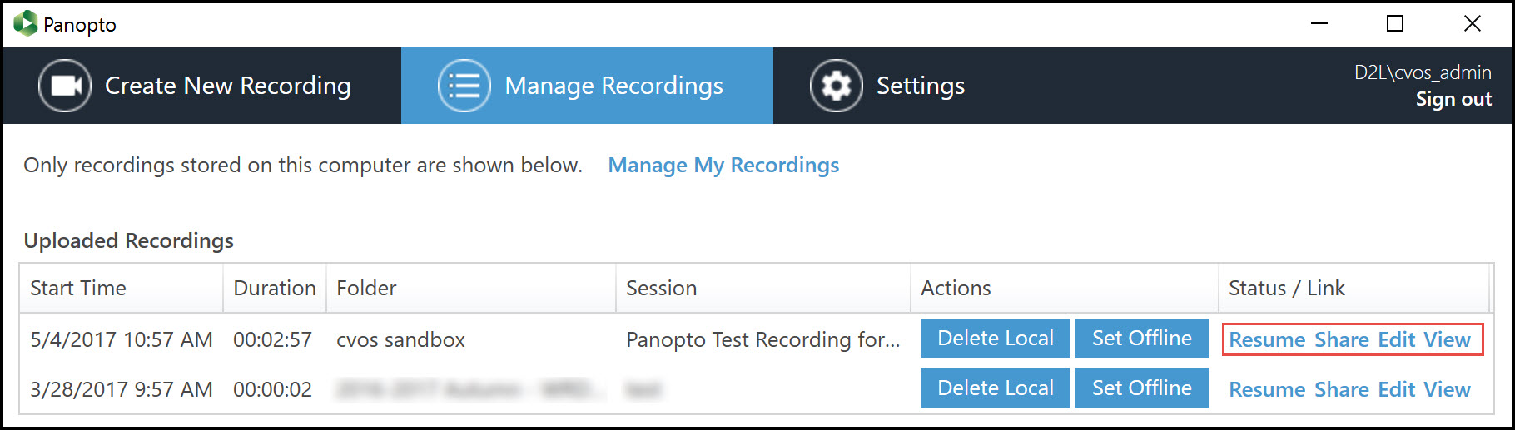Delete Local for the 5/4/2017 recording

(x=995, y=339)
